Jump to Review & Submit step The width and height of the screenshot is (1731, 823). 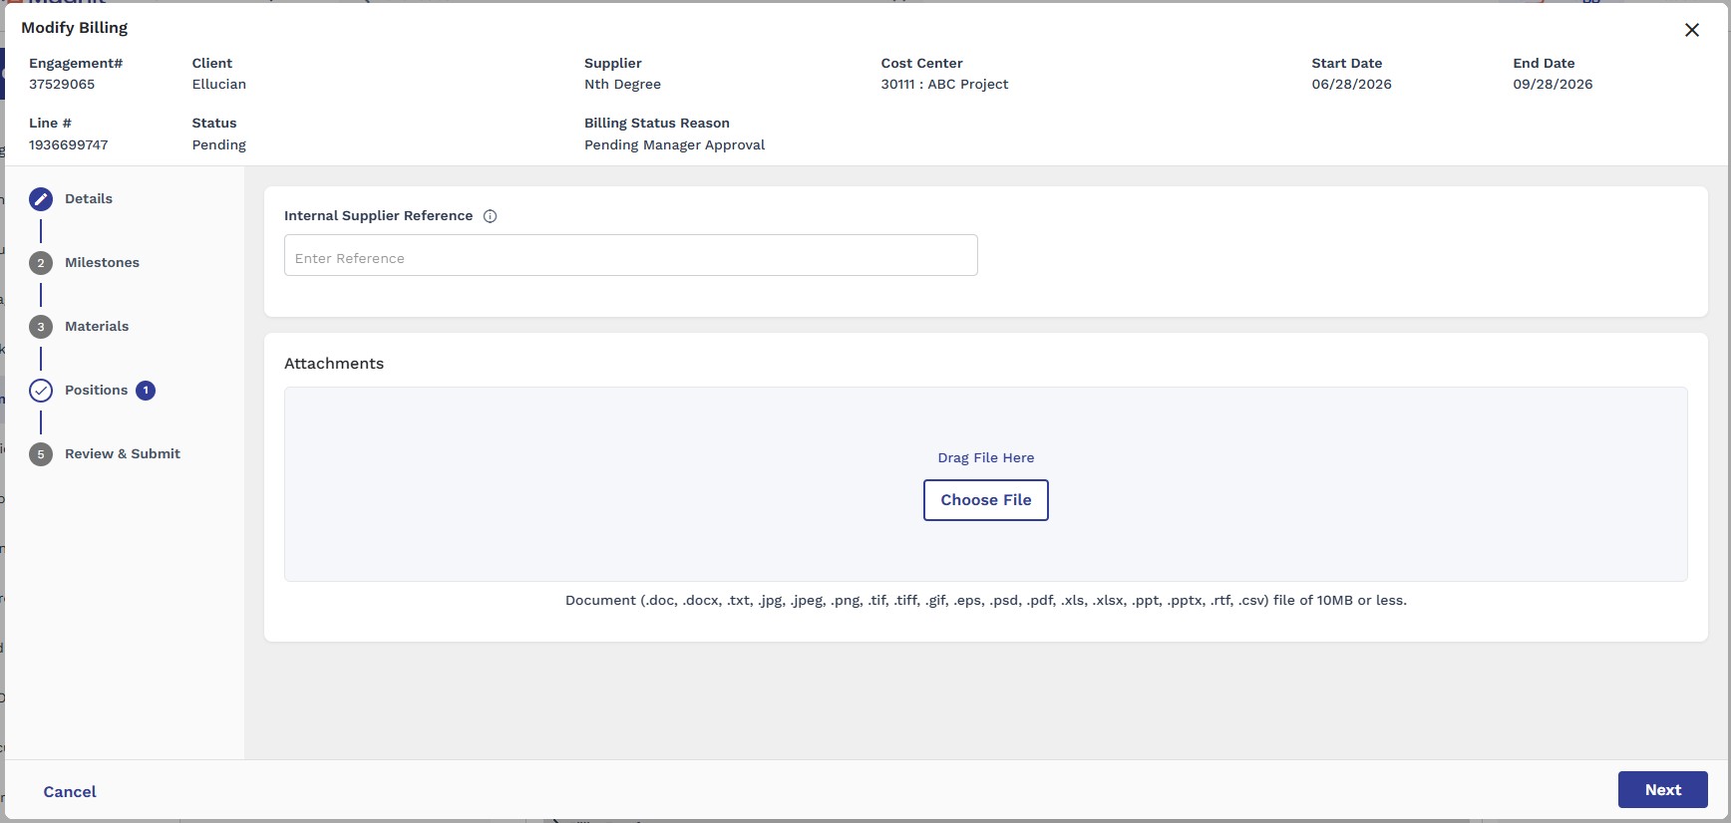point(123,454)
